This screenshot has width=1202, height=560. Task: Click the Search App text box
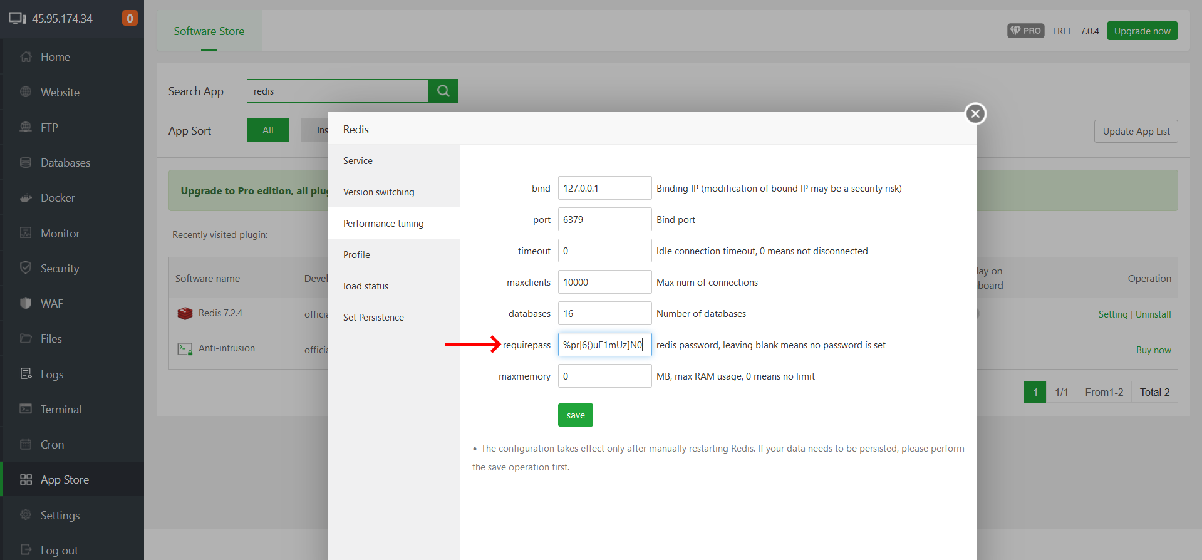pos(338,91)
